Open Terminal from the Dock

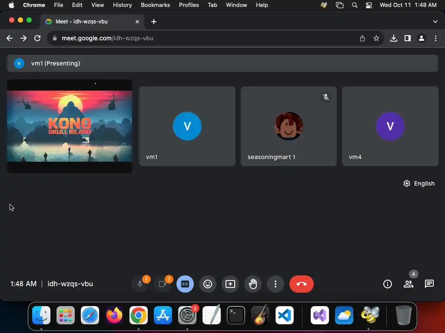[x=236, y=315]
